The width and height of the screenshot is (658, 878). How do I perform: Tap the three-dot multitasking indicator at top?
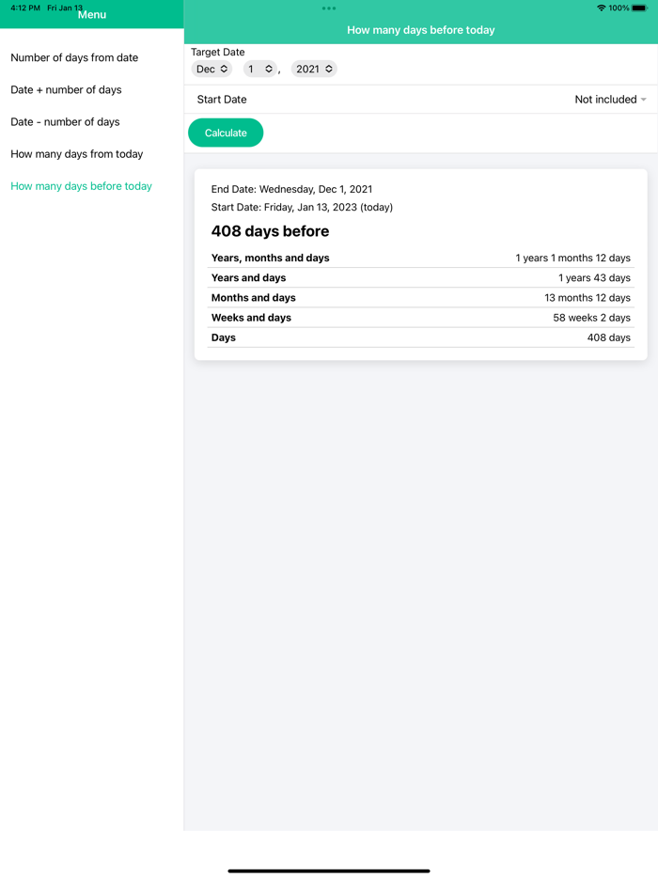328,8
